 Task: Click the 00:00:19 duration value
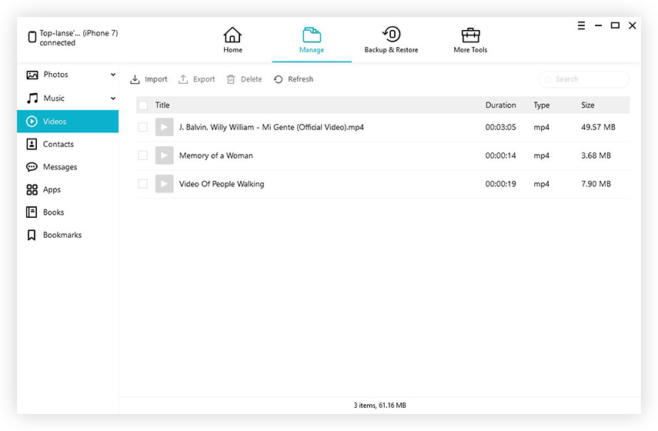501,184
